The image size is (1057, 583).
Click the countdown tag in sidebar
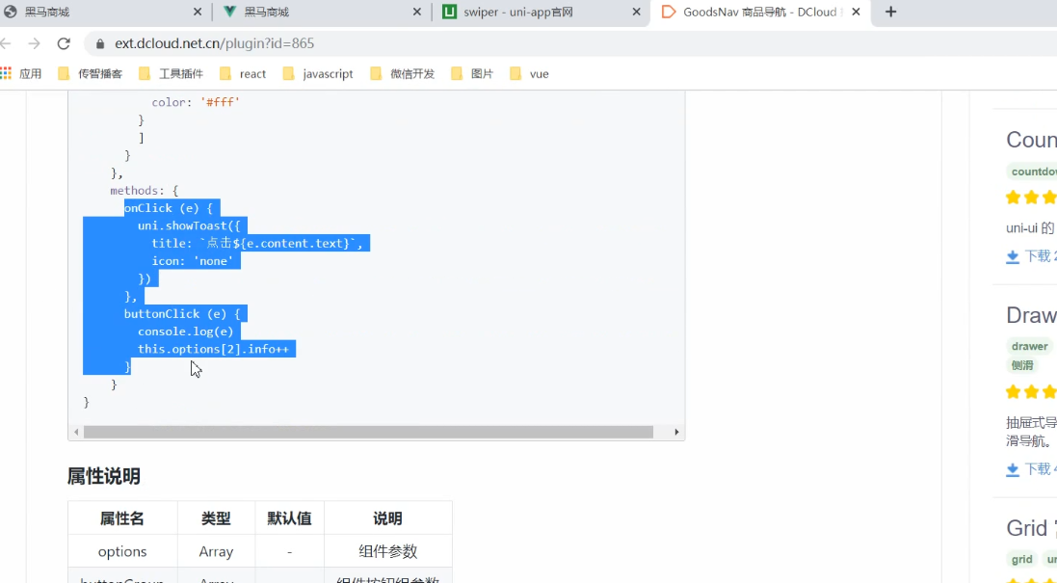tap(1032, 172)
